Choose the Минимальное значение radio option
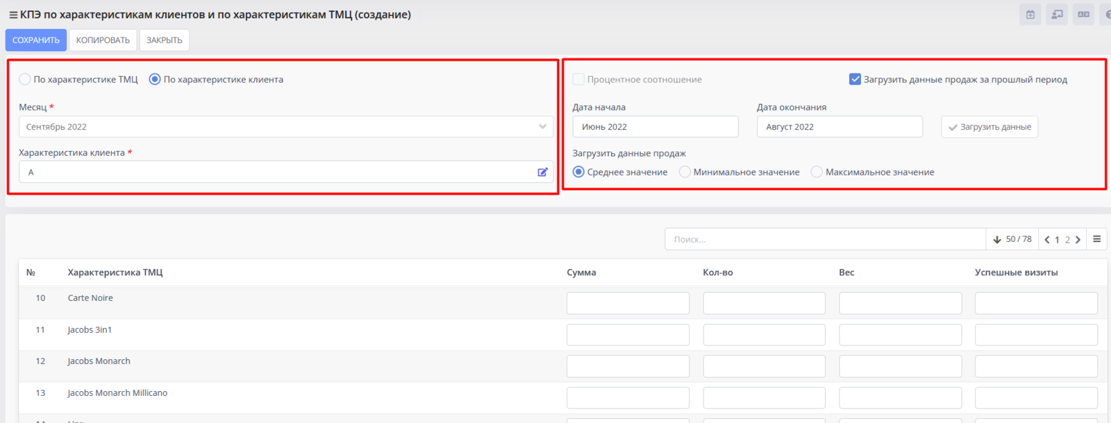The width and height of the screenshot is (1111, 423). [685, 172]
